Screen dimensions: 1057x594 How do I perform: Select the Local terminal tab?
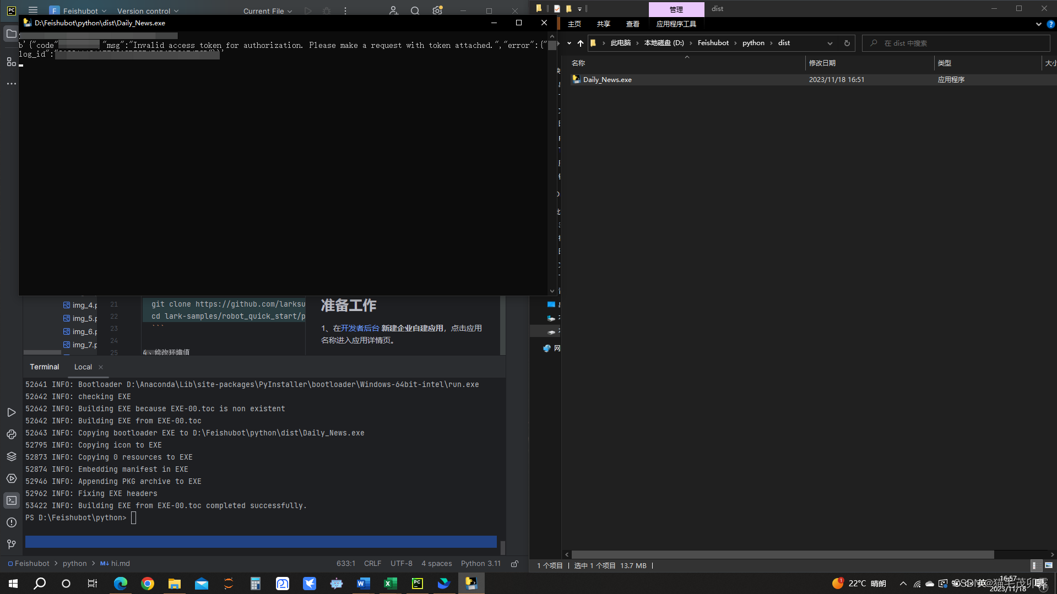[83, 367]
